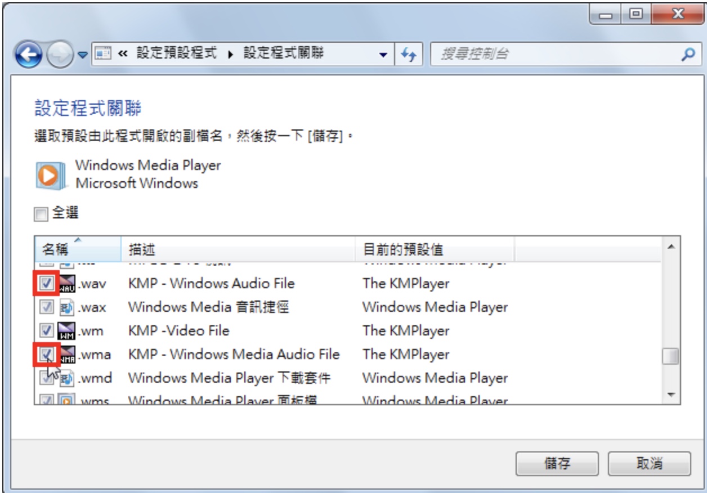Viewport: 707px width, 493px height.
Task: Toggle the .wmd extension checkbox
Action: (47, 378)
